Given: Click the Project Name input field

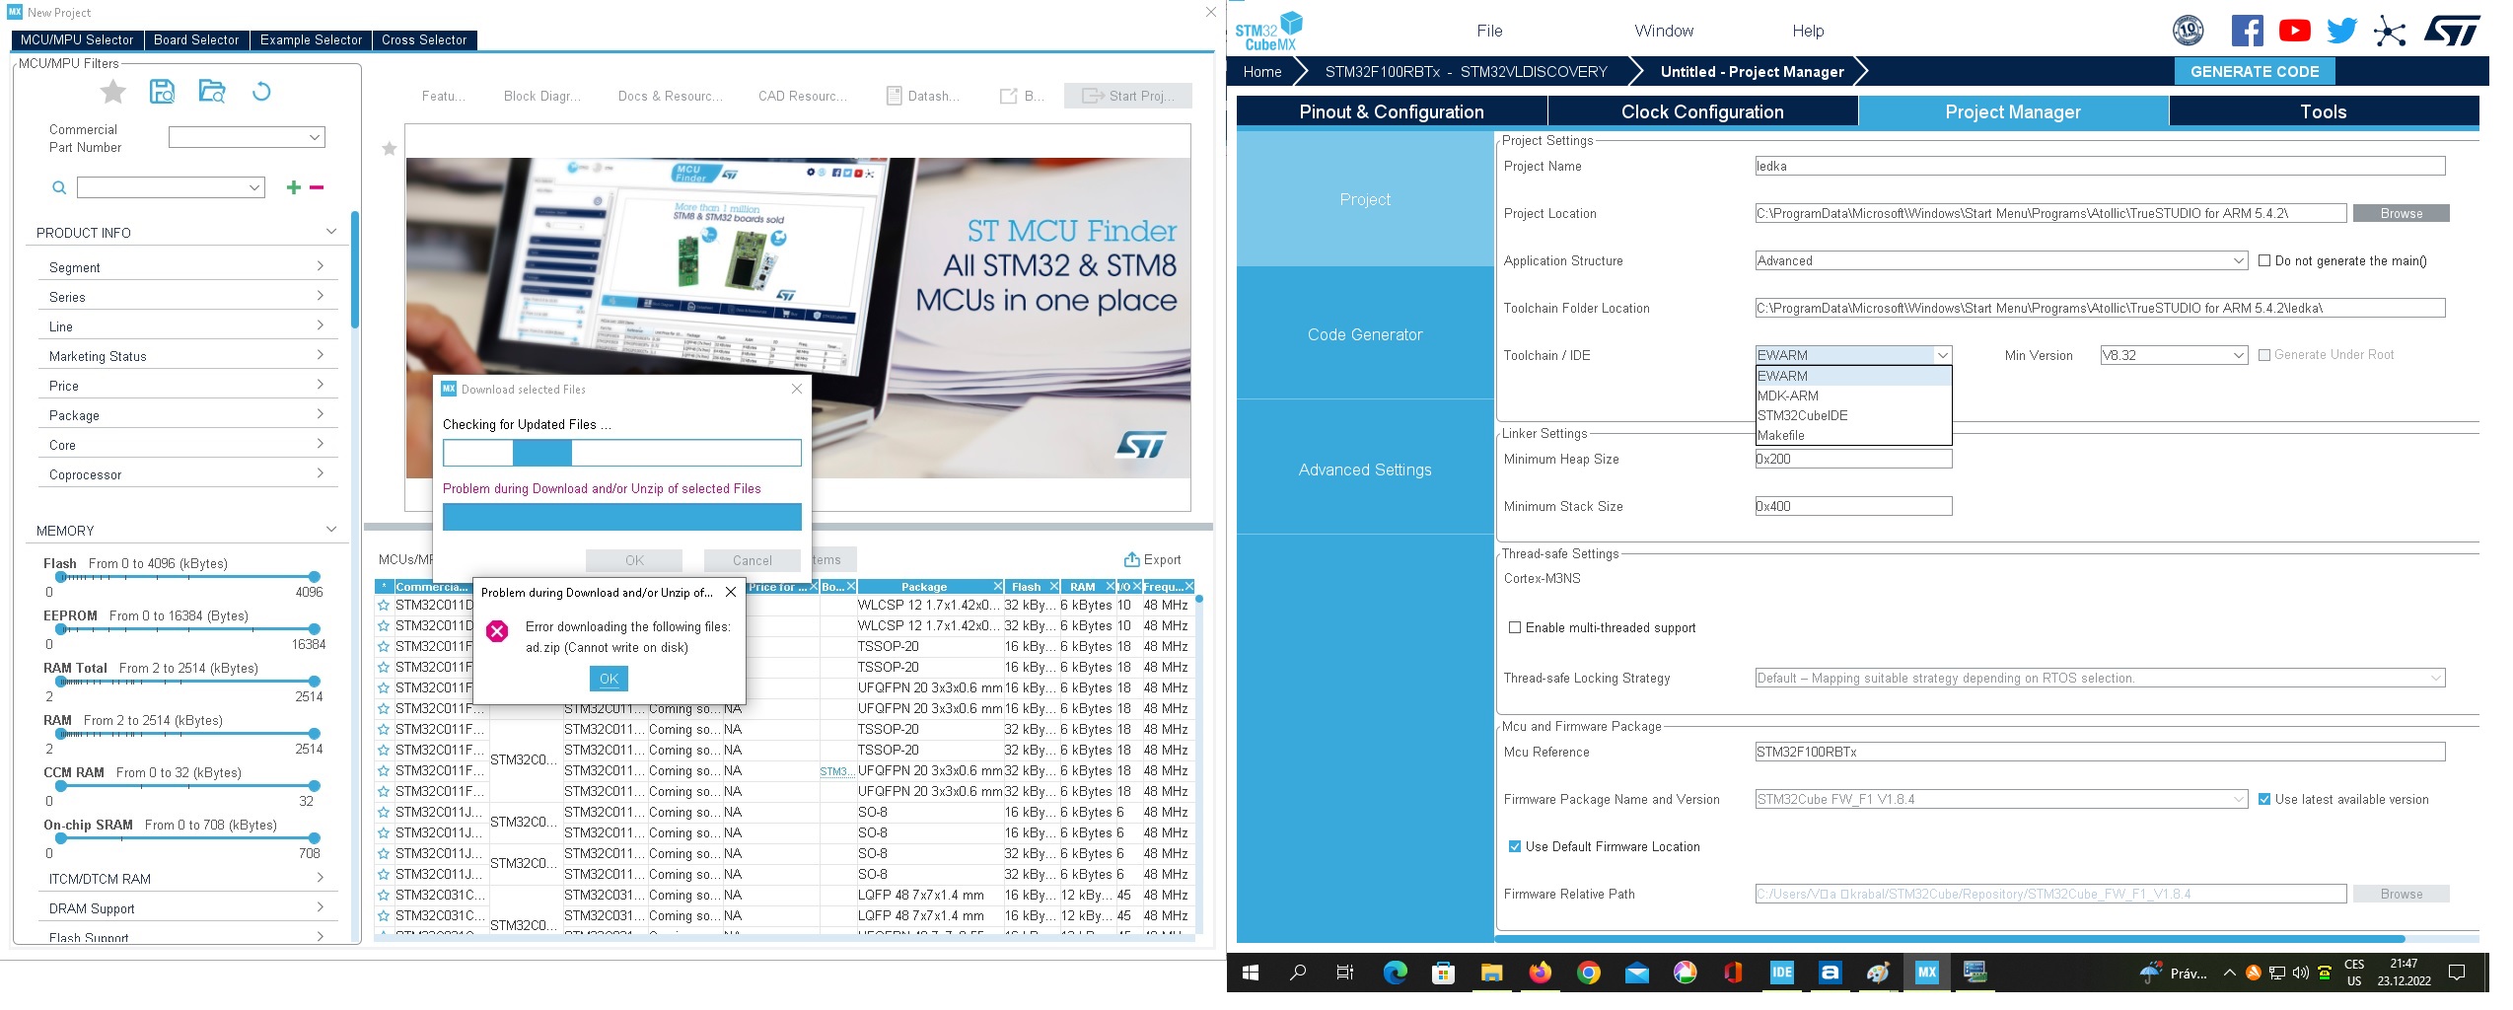Looking at the screenshot, I should pos(2099,167).
